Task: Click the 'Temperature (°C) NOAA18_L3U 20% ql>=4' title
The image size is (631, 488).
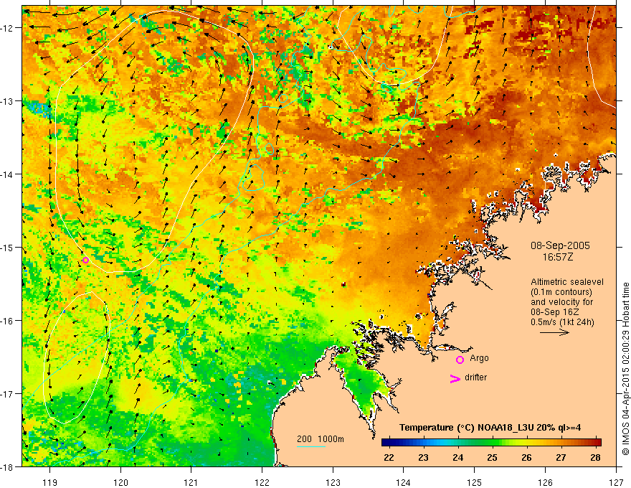Action: point(490,428)
